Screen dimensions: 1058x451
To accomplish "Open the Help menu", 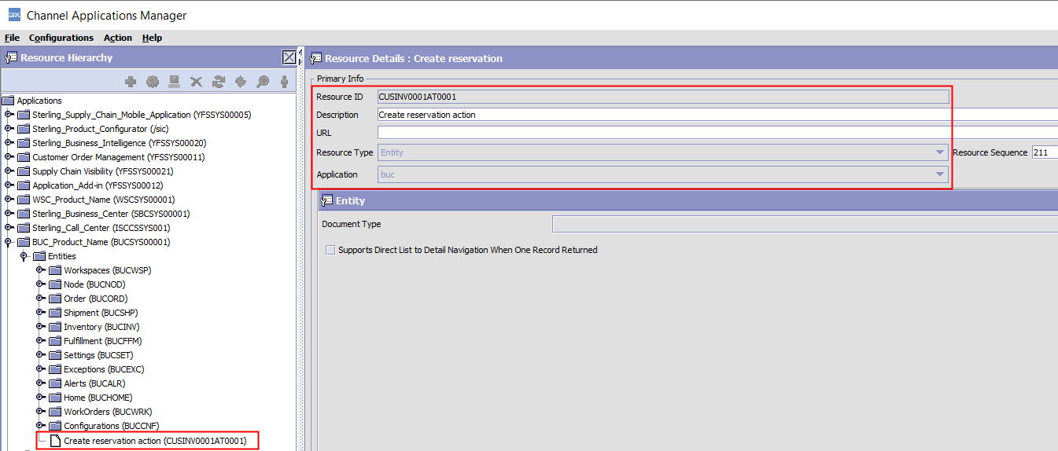I will pos(152,38).
